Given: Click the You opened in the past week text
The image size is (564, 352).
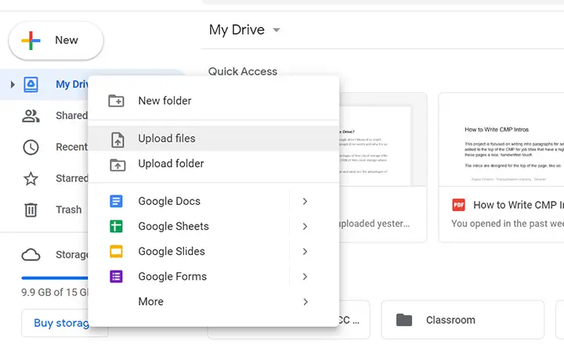Looking at the screenshot, I should coord(508,224).
